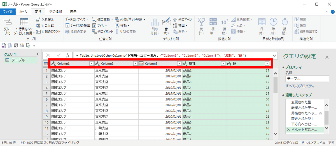Switch to the 表示 tab
336x146 pixels.
pyautogui.click(x=73, y=12)
